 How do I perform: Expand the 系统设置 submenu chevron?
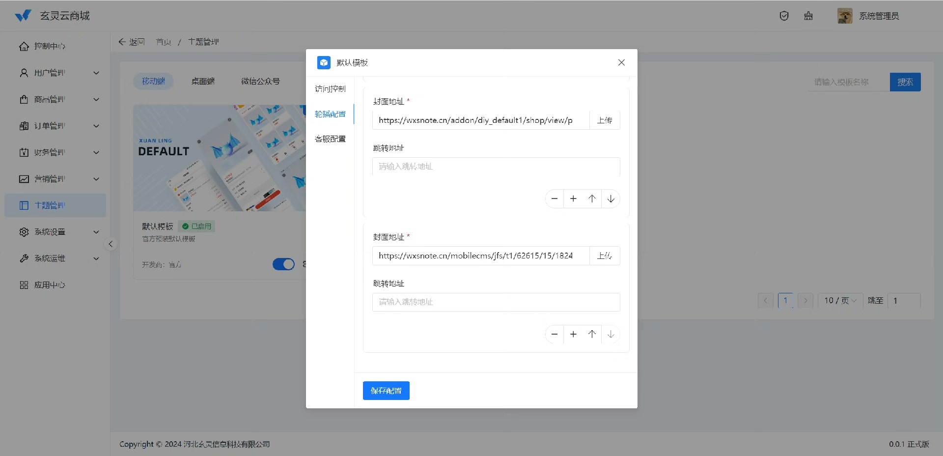tap(96, 232)
